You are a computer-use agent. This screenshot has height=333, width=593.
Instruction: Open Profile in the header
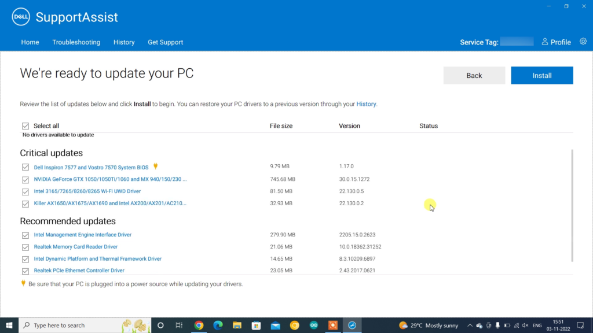[x=556, y=42]
